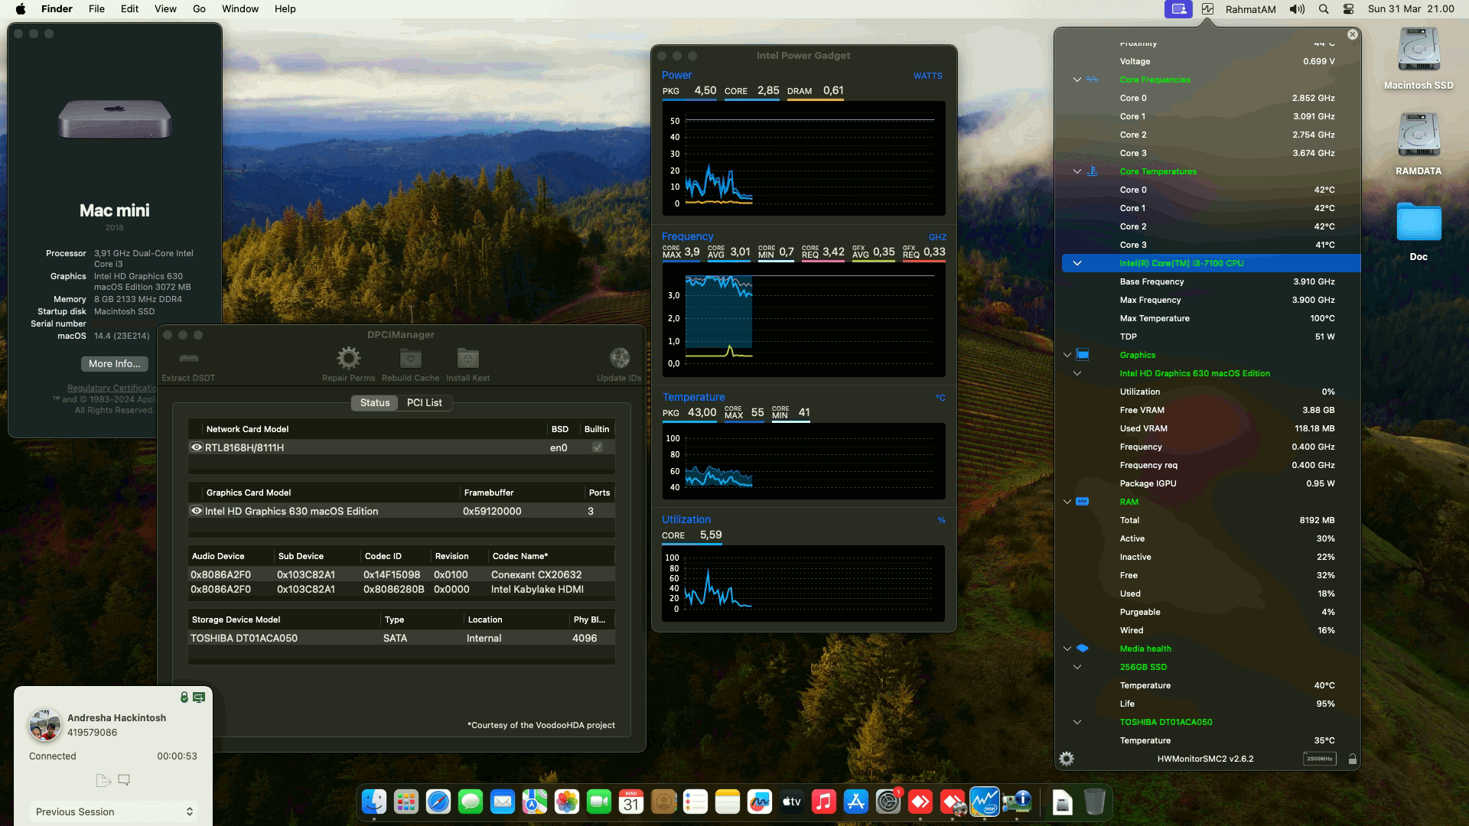Open Photos from the Dock
1469x826 pixels.
pos(567,802)
